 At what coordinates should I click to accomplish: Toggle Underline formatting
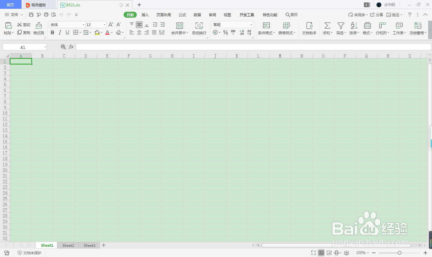[67, 32]
